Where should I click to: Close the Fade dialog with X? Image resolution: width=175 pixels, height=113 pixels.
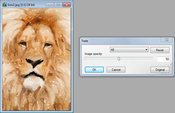click(x=166, y=40)
